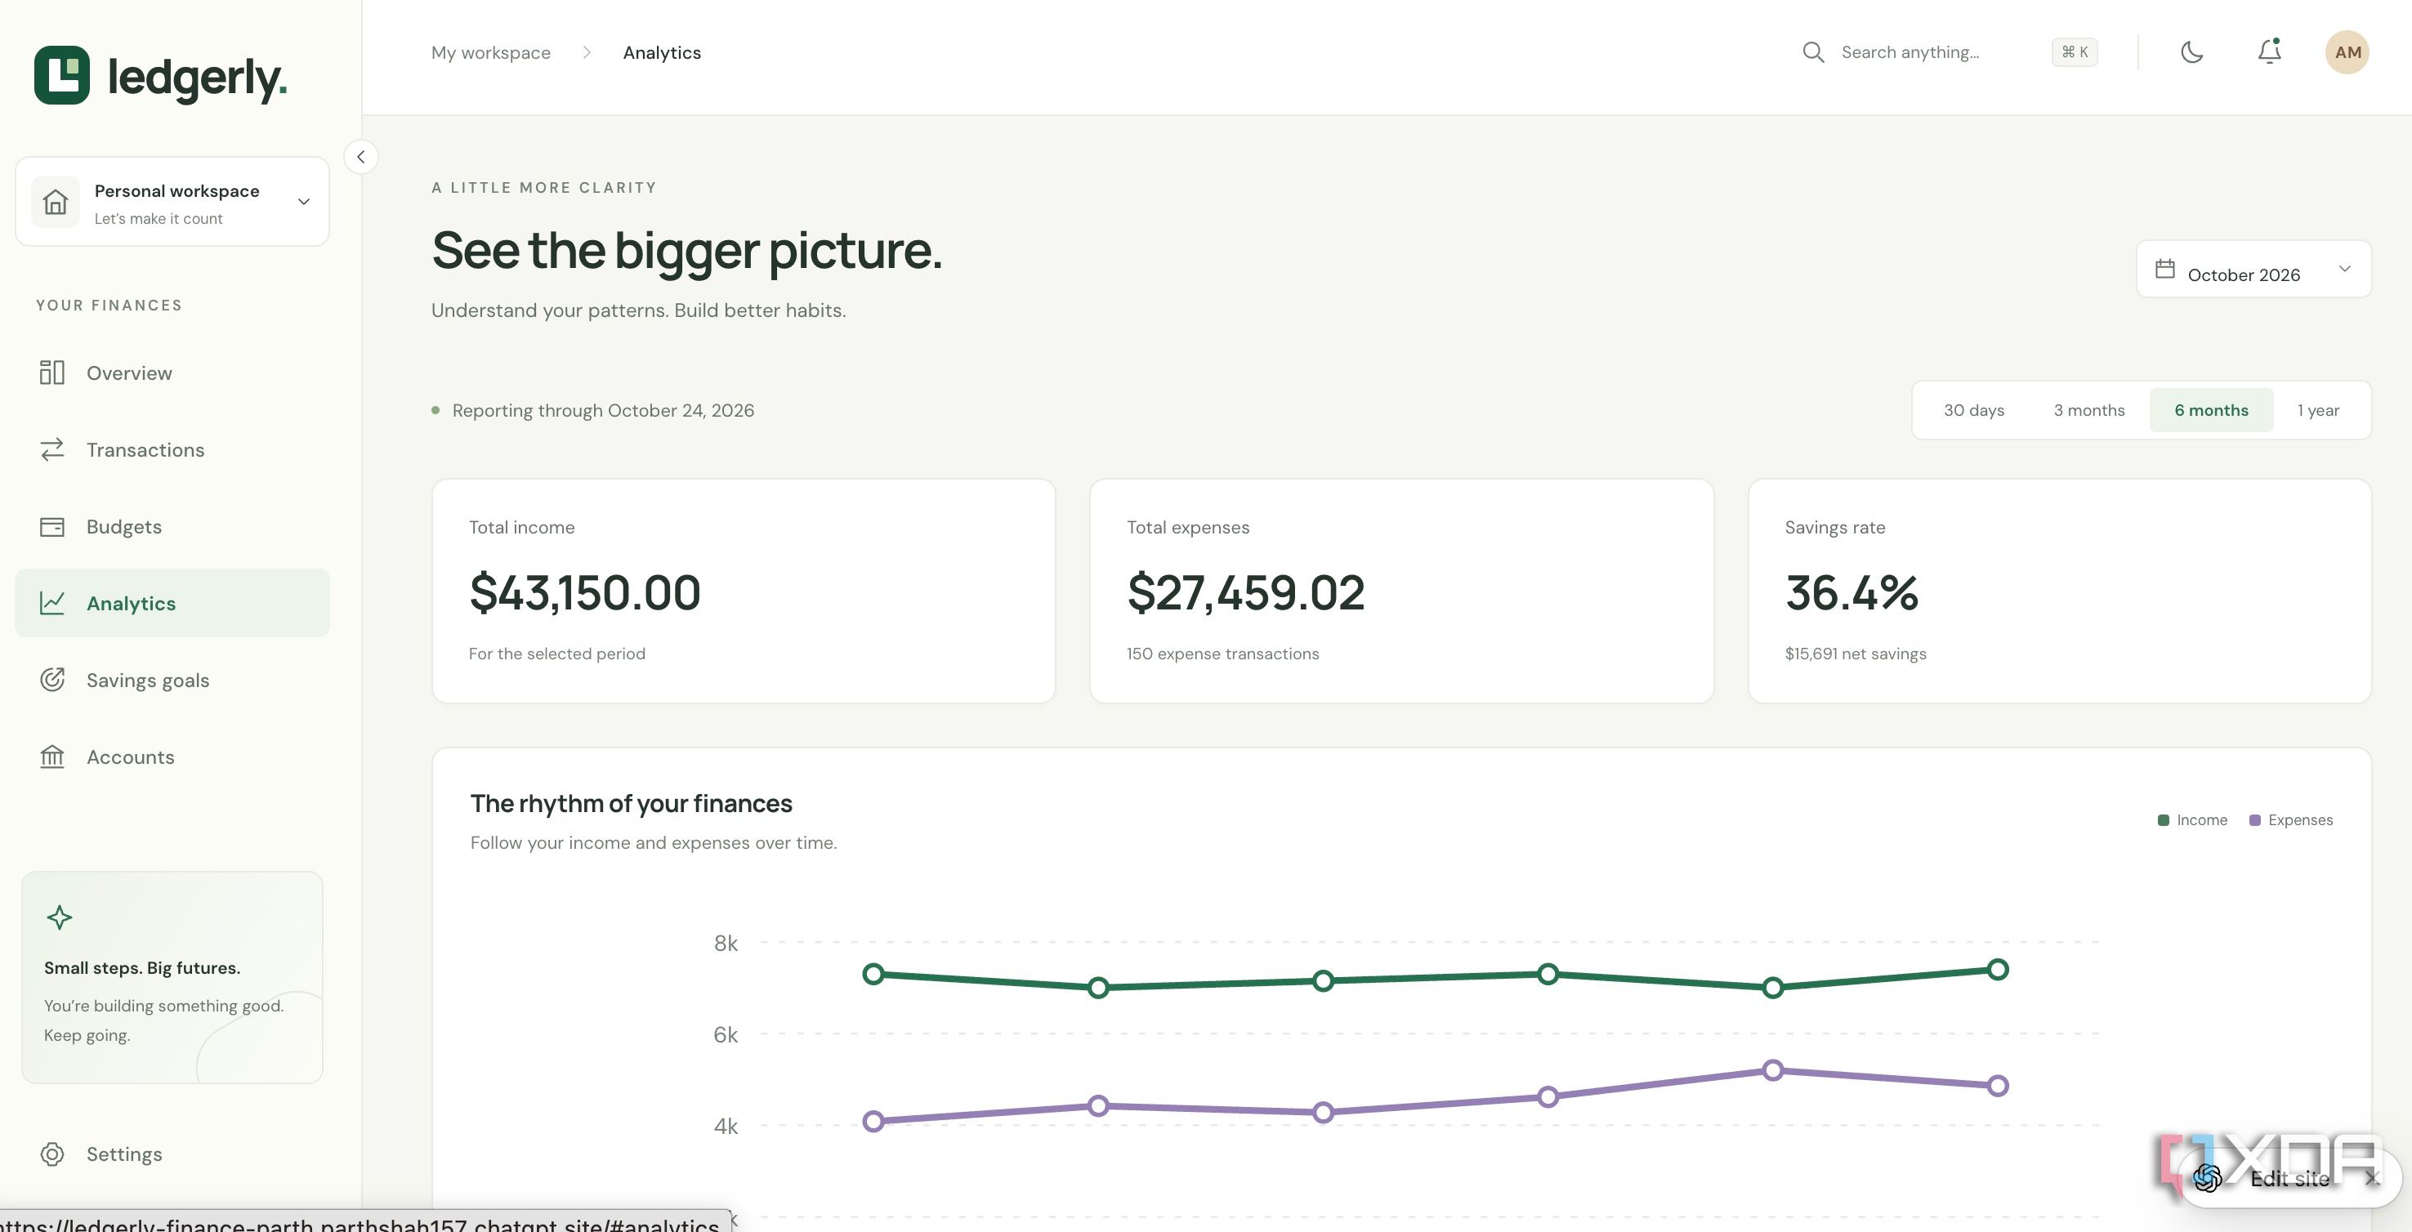Screen dimensions: 2412x1232
Task: Click the last income data point on chart
Action: (1997, 969)
